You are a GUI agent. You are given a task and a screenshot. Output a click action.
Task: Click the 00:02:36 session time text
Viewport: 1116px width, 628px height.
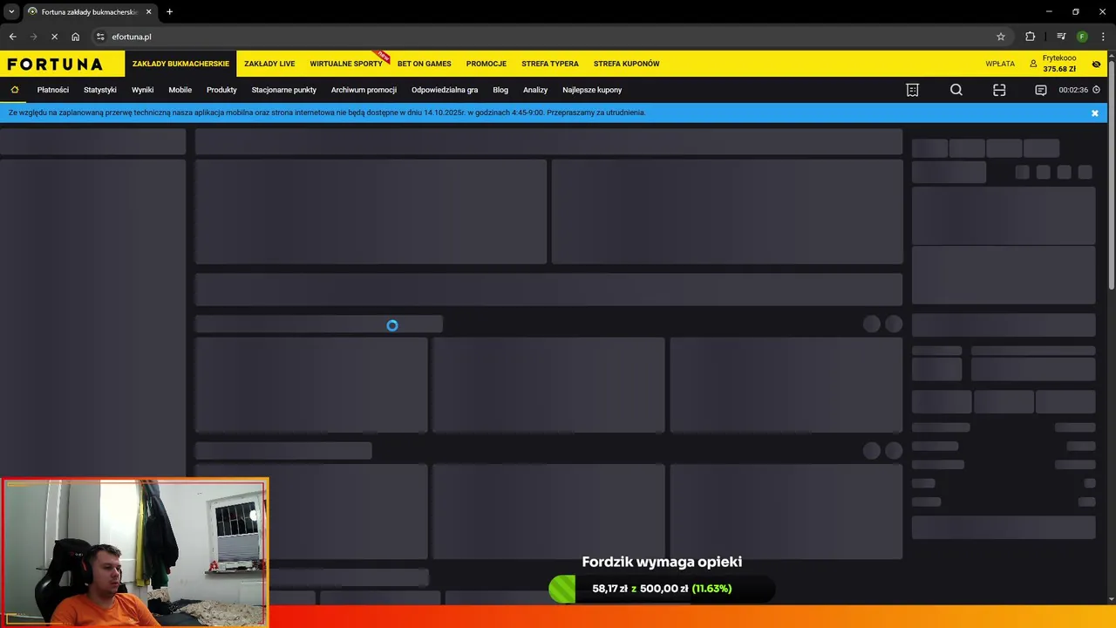[1073, 90]
